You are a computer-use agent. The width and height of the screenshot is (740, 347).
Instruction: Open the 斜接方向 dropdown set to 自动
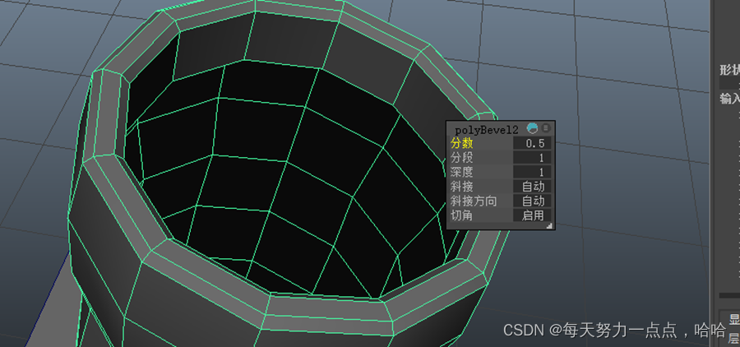tap(534, 201)
